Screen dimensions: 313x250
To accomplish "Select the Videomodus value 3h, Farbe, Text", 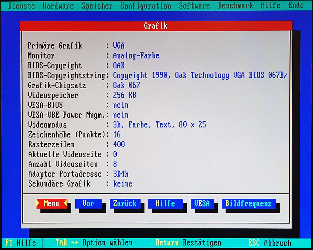I will (x=160, y=125).
